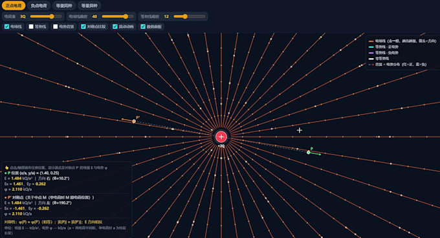Screen dimensions: 440x238
Task: Click the Ey value "-0.262" for point P'
Action: [x=43, y=208]
